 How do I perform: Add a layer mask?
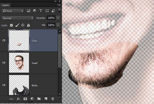25,99
